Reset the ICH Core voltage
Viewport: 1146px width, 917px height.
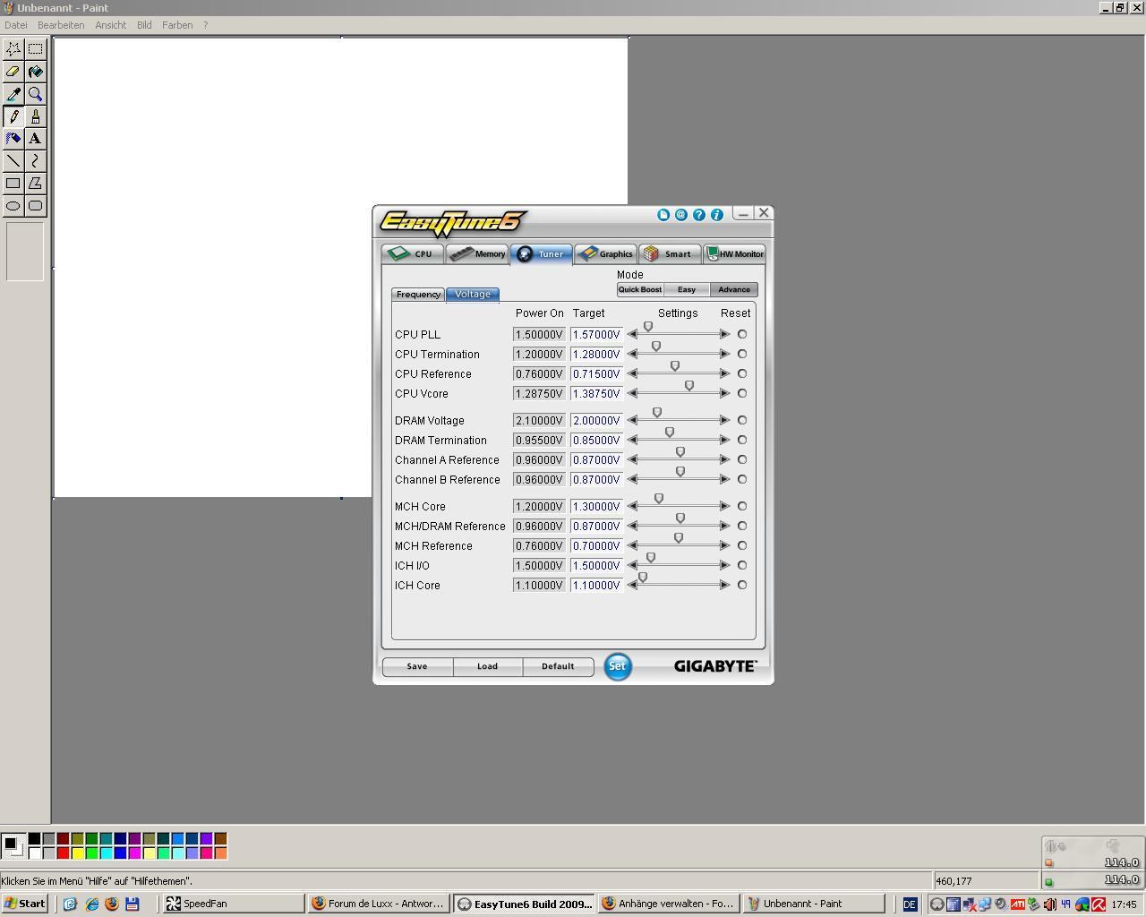coord(742,585)
